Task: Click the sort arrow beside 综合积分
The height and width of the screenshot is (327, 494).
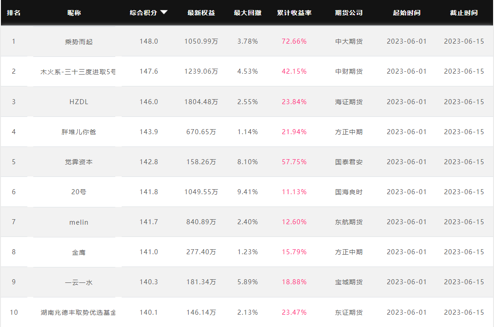Action: (x=164, y=12)
